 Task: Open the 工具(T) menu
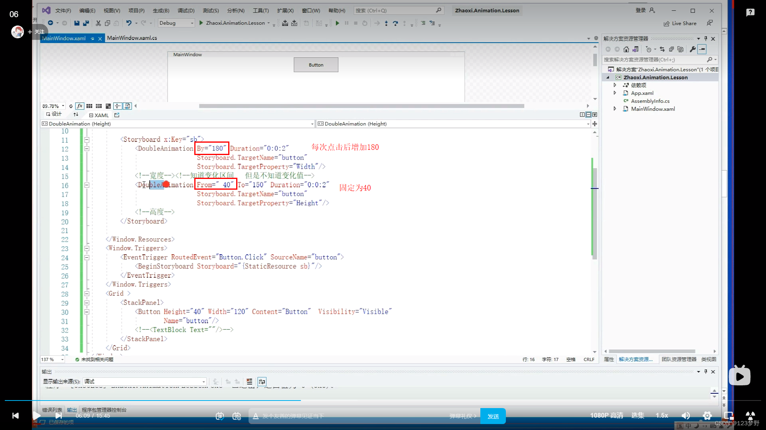[261, 11]
